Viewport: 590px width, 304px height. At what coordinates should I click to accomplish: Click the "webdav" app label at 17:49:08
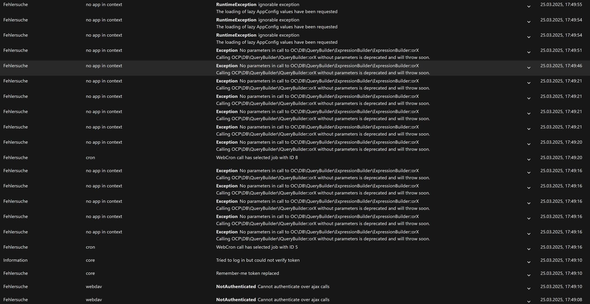[x=94, y=300]
